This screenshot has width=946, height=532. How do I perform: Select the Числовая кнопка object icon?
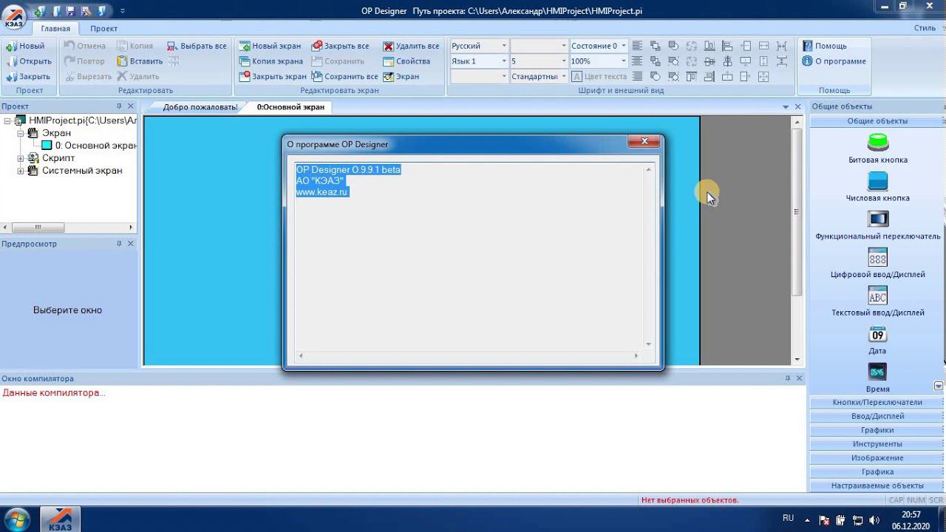point(877,181)
